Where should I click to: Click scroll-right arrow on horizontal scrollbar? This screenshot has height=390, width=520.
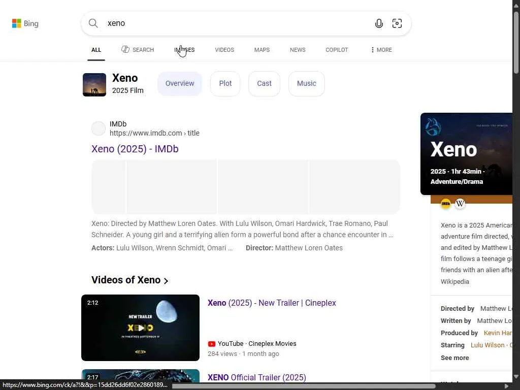pyautogui.click(x=506, y=386)
